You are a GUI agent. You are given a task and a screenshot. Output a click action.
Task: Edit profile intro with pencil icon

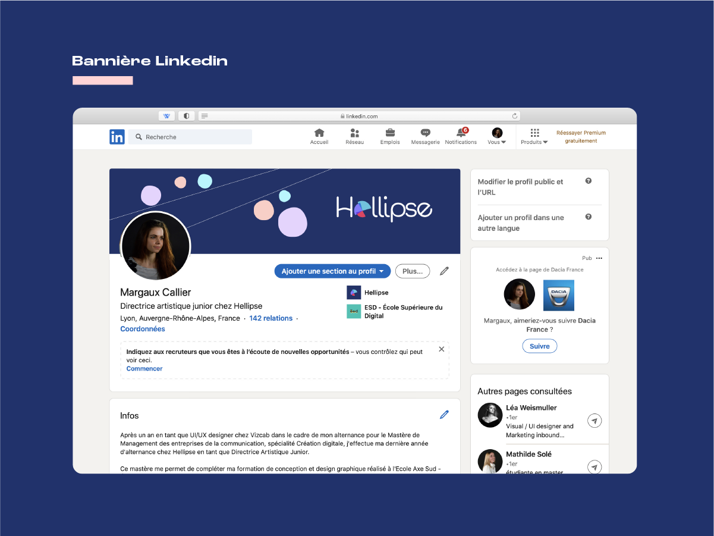[x=444, y=271]
